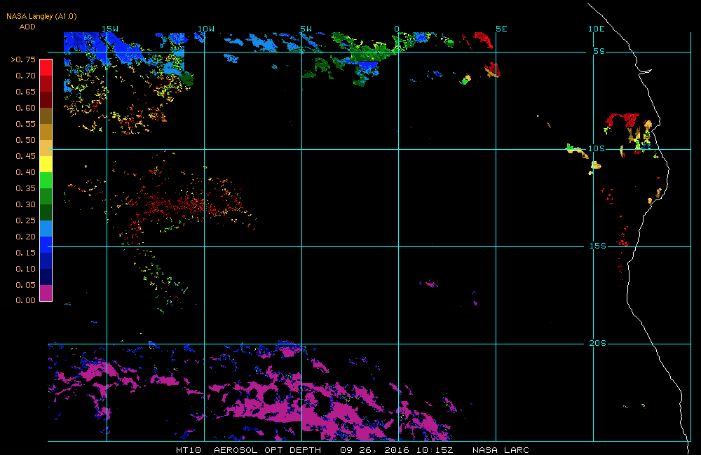Click the '15S' latitude label
Image resolution: width=701 pixels, height=455 pixels.
pos(598,246)
